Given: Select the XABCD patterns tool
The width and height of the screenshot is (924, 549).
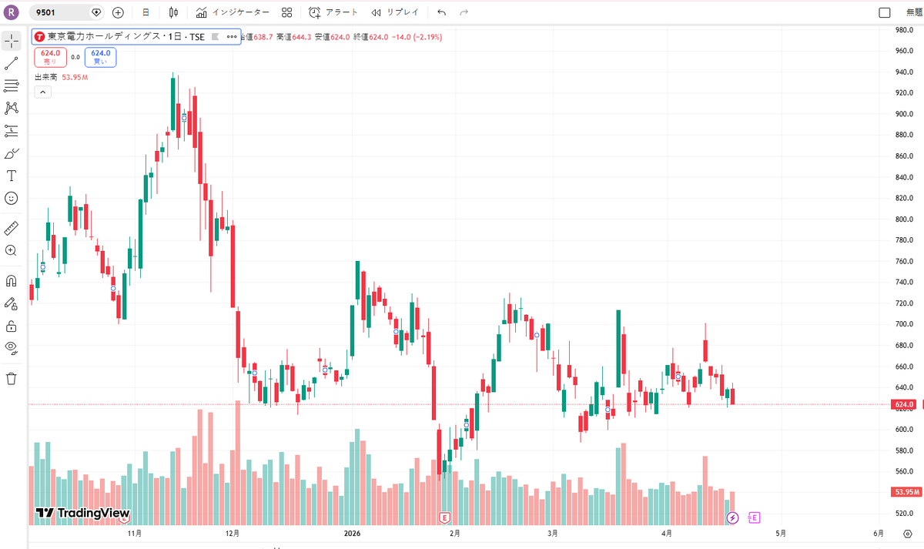Looking at the screenshot, I should click(x=12, y=108).
